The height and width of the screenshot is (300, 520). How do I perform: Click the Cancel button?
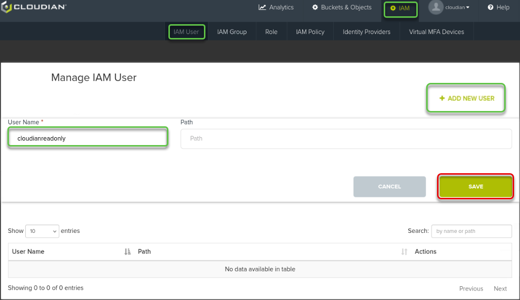(389, 187)
